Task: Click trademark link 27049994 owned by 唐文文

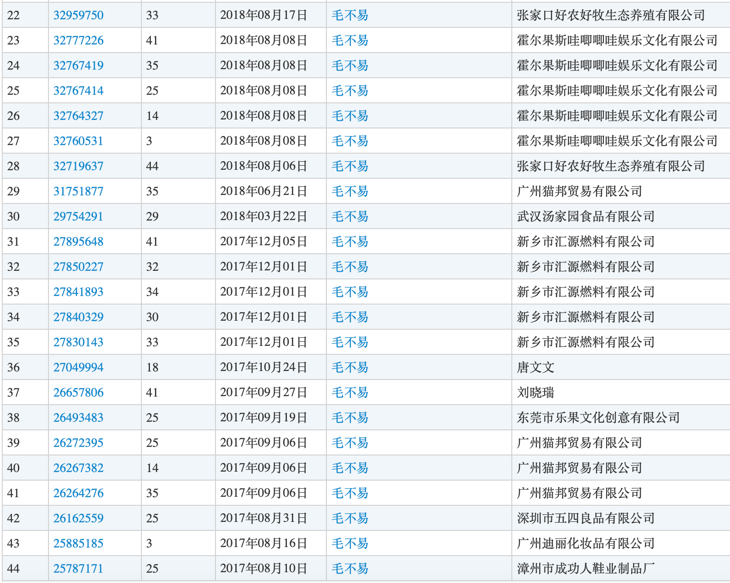Action: (x=78, y=367)
